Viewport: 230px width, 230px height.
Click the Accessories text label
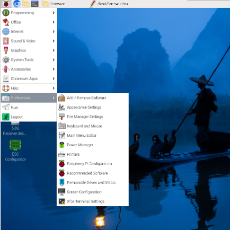(21, 69)
